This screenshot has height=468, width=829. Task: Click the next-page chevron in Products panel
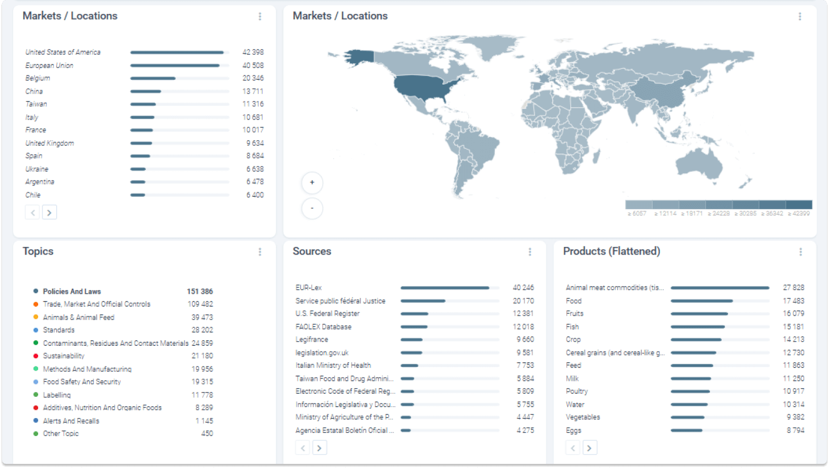[590, 448]
